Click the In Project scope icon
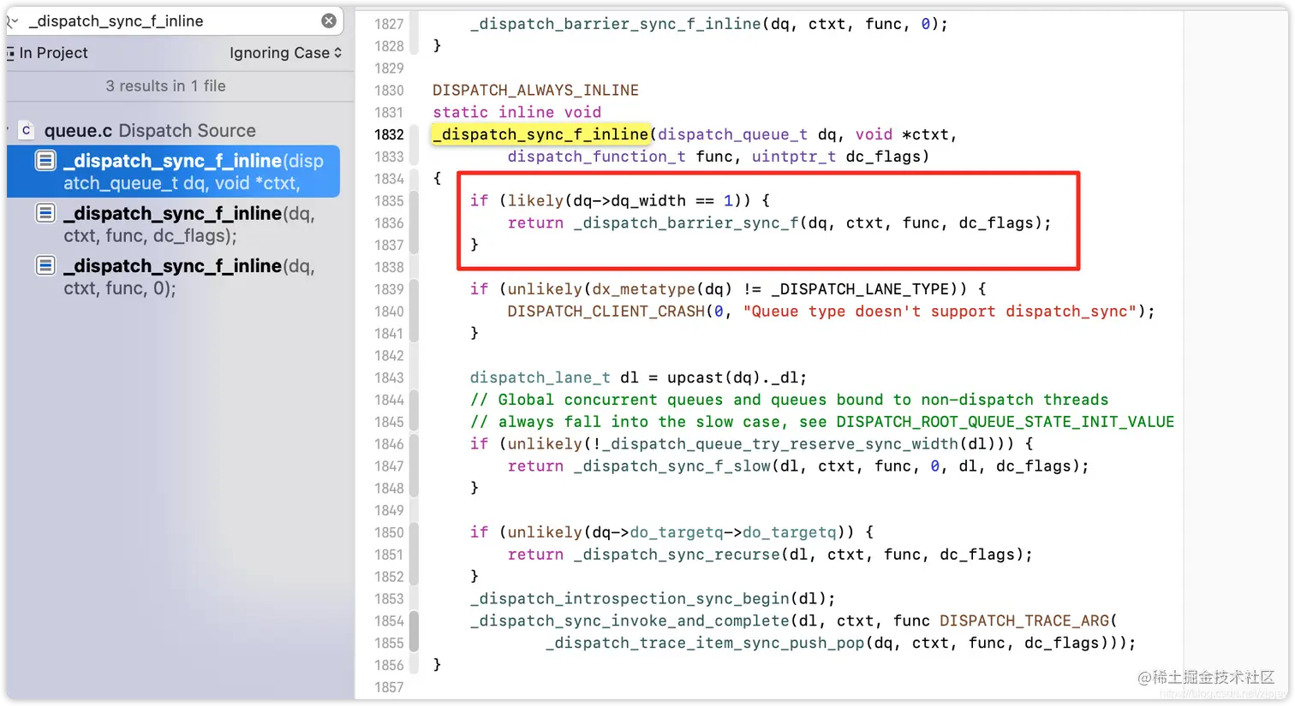The image size is (1295, 706). (9, 53)
